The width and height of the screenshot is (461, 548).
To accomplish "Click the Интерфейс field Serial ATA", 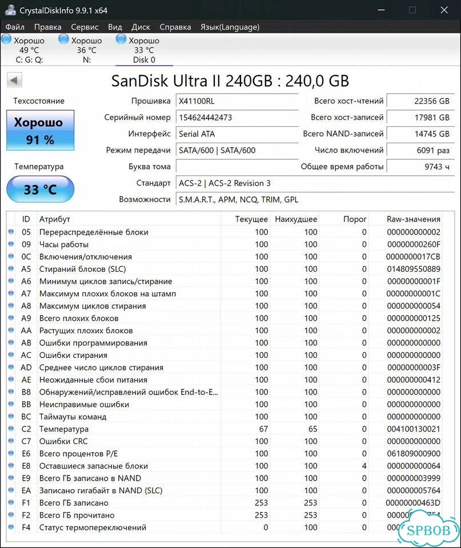I will [x=237, y=134].
